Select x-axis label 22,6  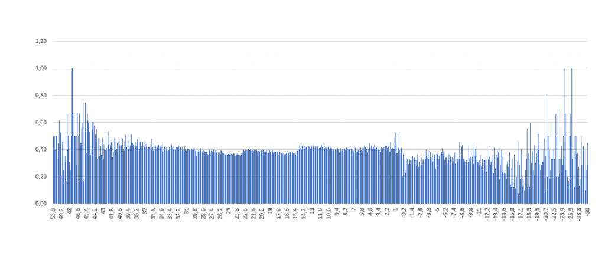pyautogui.click(x=245, y=214)
